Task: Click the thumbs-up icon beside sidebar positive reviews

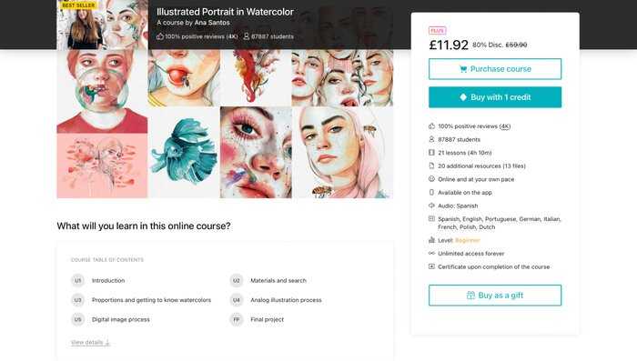Action: pos(431,126)
